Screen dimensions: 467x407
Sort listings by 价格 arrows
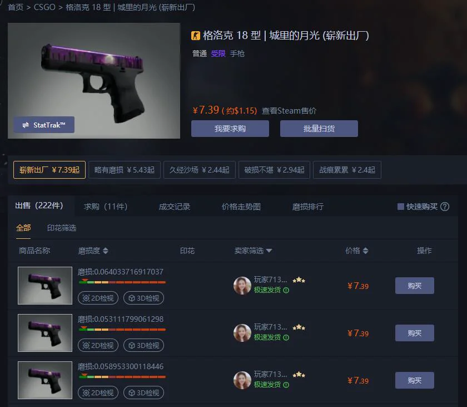(x=365, y=251)
